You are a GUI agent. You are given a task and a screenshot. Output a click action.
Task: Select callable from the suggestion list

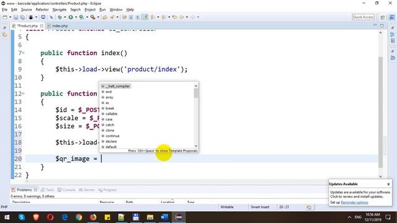tap(112, 114)
